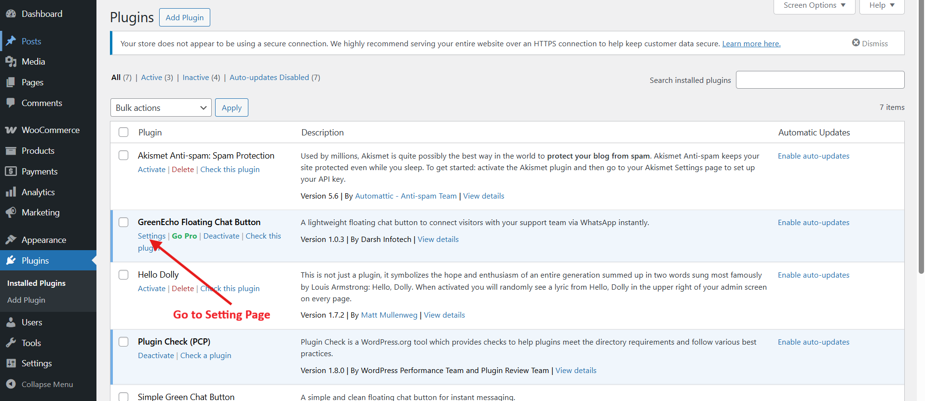Show the All (7) plugins filter
Image resolution: width=925 pixels, height=401 pixels.
[x=121, y=77]
